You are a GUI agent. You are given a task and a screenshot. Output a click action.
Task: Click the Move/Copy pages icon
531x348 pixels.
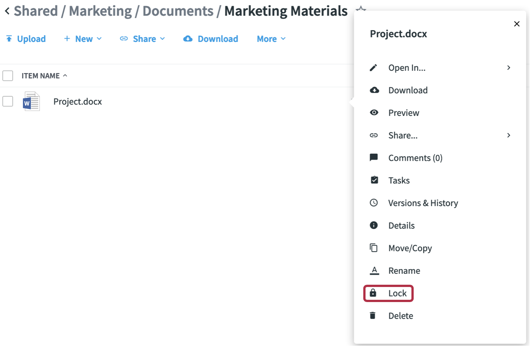click(x=374, y=248)
